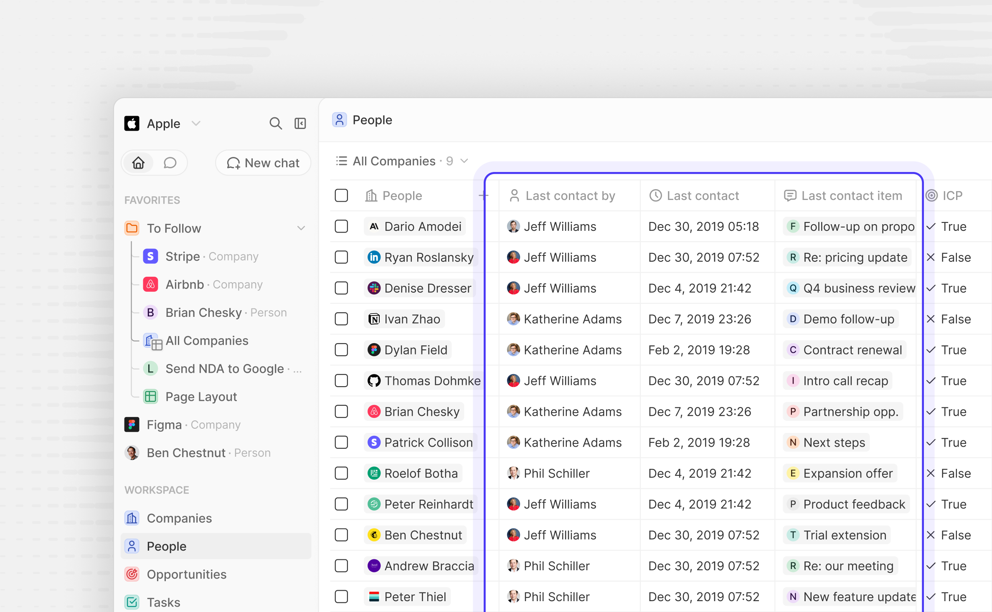The width and height of the screenshot is (992, 612).
Task: Click the LinkedIn icon beside Ryan Roslansky
Action: tap(374, 257)
